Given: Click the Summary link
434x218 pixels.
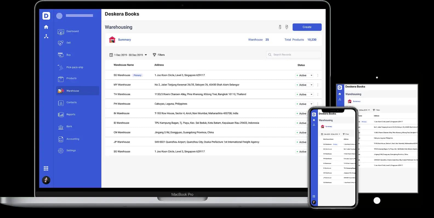Looking at the screenshot, I should tap(124, 40).
